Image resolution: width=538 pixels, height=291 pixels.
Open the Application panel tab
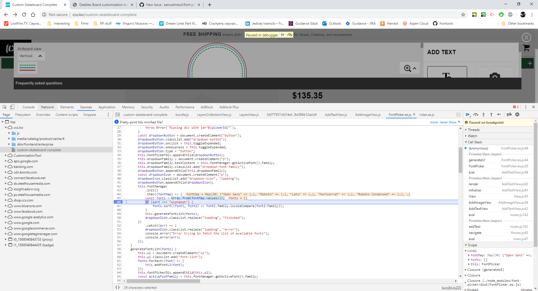(x=107, y=107)
